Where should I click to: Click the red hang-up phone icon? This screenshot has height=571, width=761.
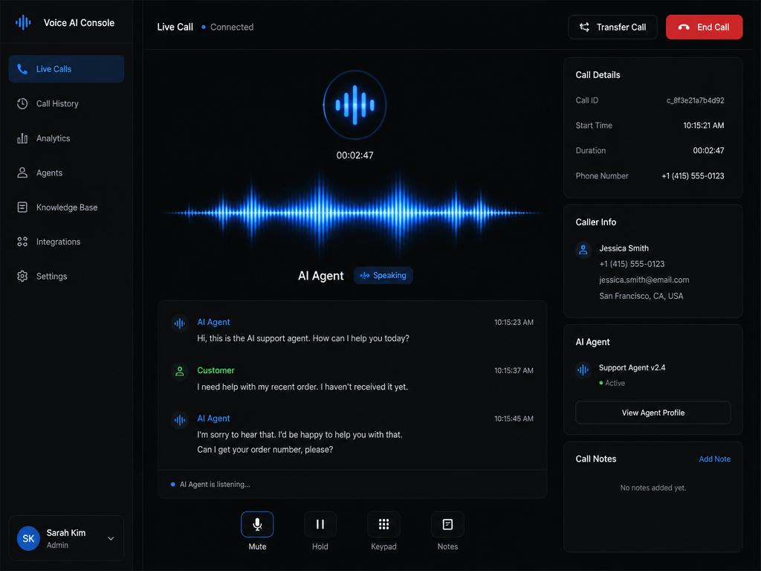click(x=684, y=28)
